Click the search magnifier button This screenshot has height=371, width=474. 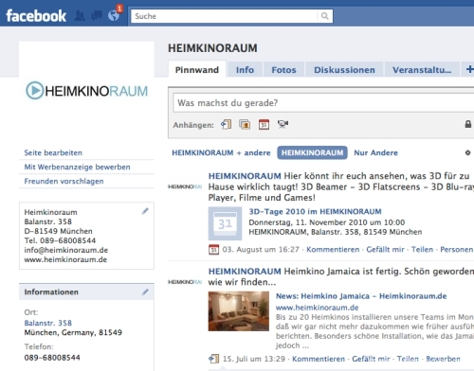pyautogui.click(x=324, y=16)
